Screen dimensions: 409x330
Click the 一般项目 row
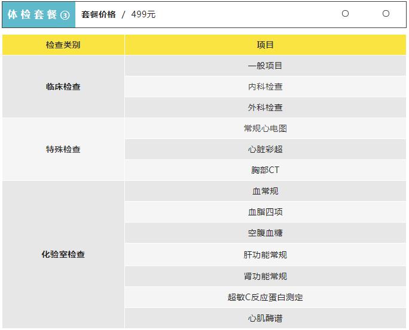pos(265,66)
